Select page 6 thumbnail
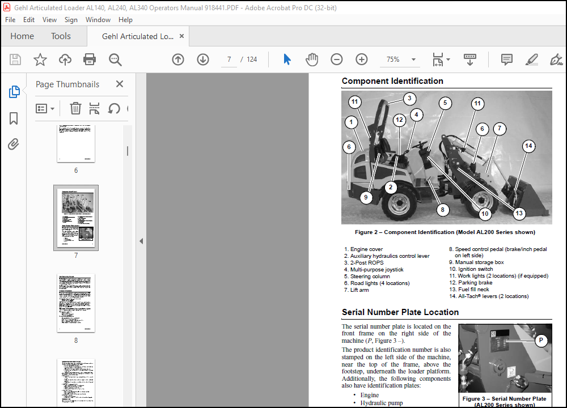The height and width of the screenshot is (408, 567). [76, 143]
